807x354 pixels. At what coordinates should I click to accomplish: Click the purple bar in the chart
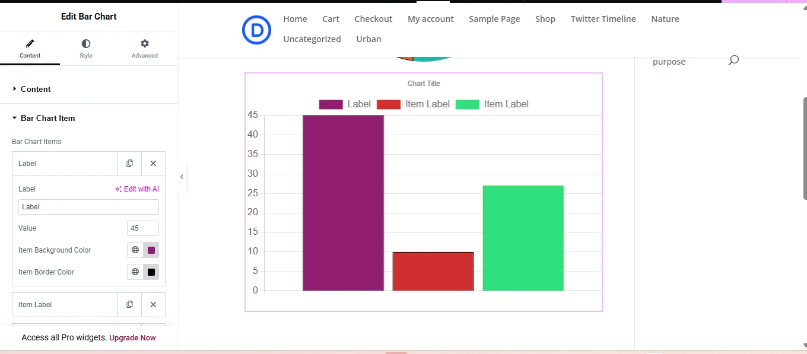tap(343, 203)
